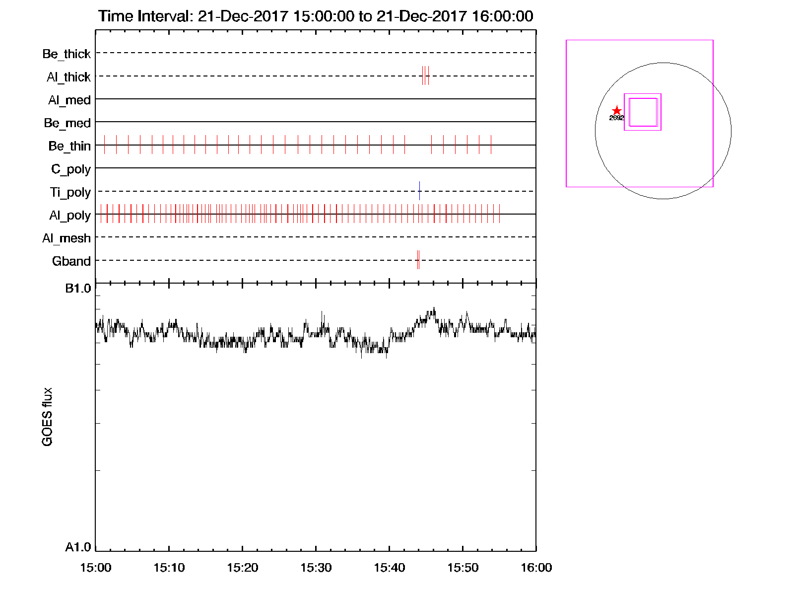This screenshot has height=596, width=794.
Task: Click the red Gband exposure marker
Action: (418, 260)
